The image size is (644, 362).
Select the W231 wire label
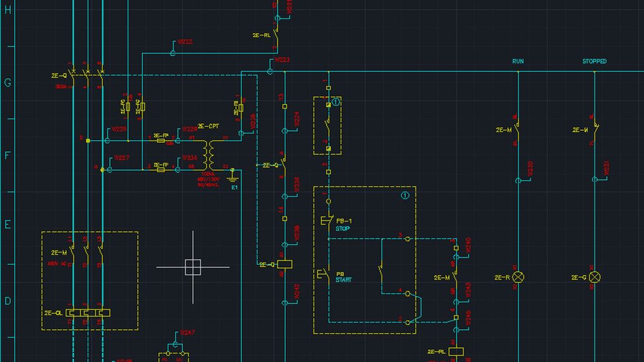tap(607, 168)
